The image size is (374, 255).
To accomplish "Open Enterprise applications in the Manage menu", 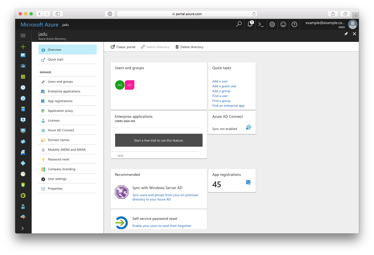I will (x=67, y=91).
